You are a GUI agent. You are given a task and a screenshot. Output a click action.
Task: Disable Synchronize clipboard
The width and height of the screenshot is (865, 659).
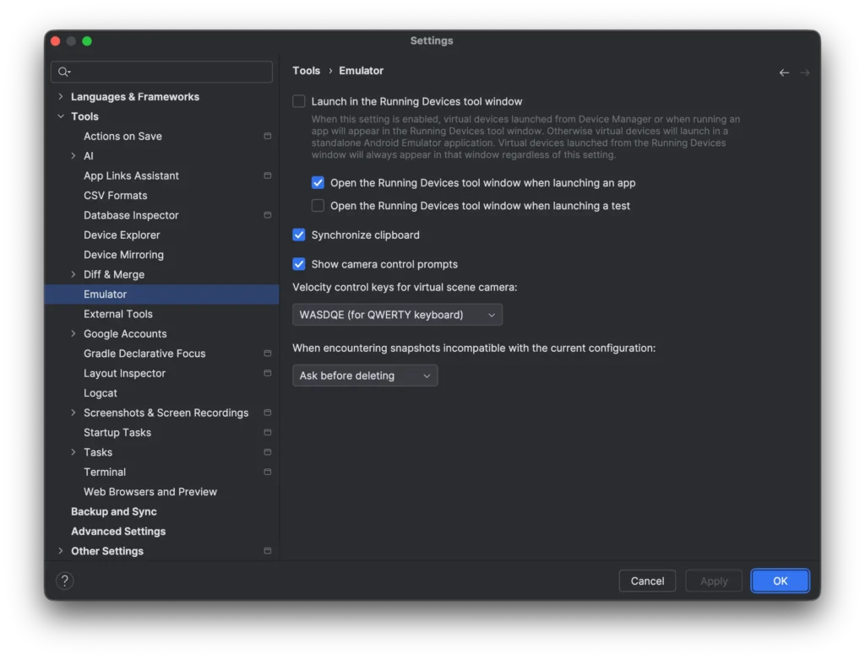tap(298, 235)
